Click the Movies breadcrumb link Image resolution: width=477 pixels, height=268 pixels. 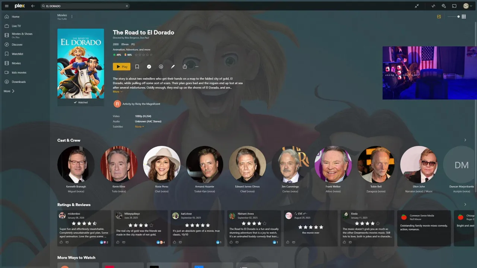point(62,15)
